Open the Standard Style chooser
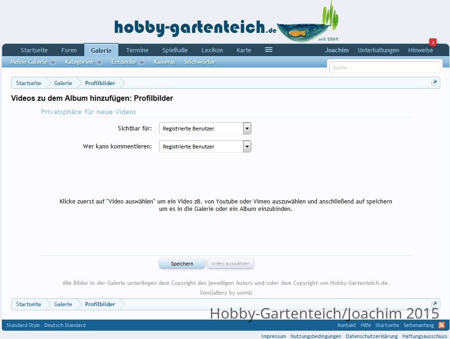 pos(23,325)
